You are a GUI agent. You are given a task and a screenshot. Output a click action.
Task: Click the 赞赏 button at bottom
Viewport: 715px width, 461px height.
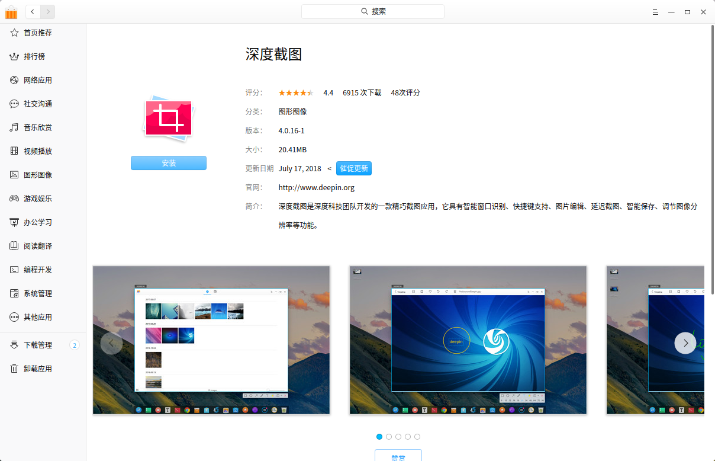coord(398,455)
